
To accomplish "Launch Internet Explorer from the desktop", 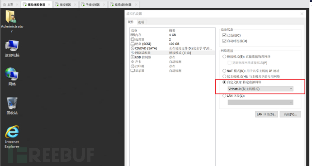I will click(x=12, y=137).
